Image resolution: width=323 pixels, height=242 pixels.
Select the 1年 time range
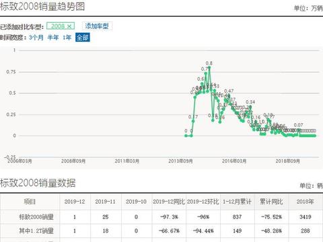(67, 38)
